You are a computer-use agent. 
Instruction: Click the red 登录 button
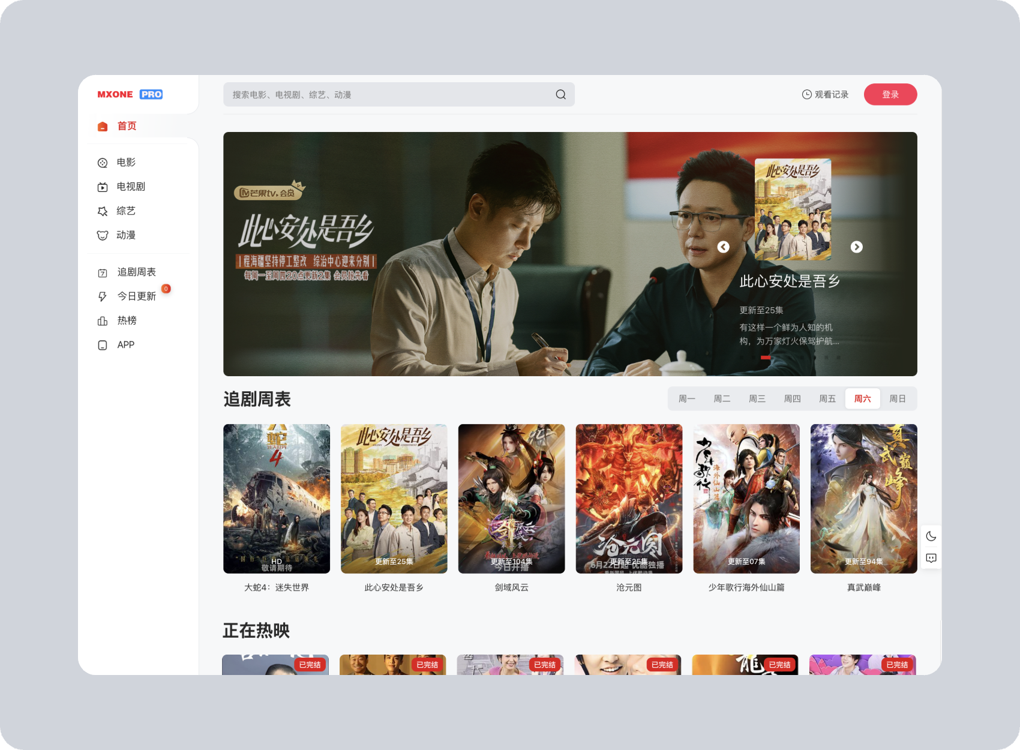pos(890,94)
